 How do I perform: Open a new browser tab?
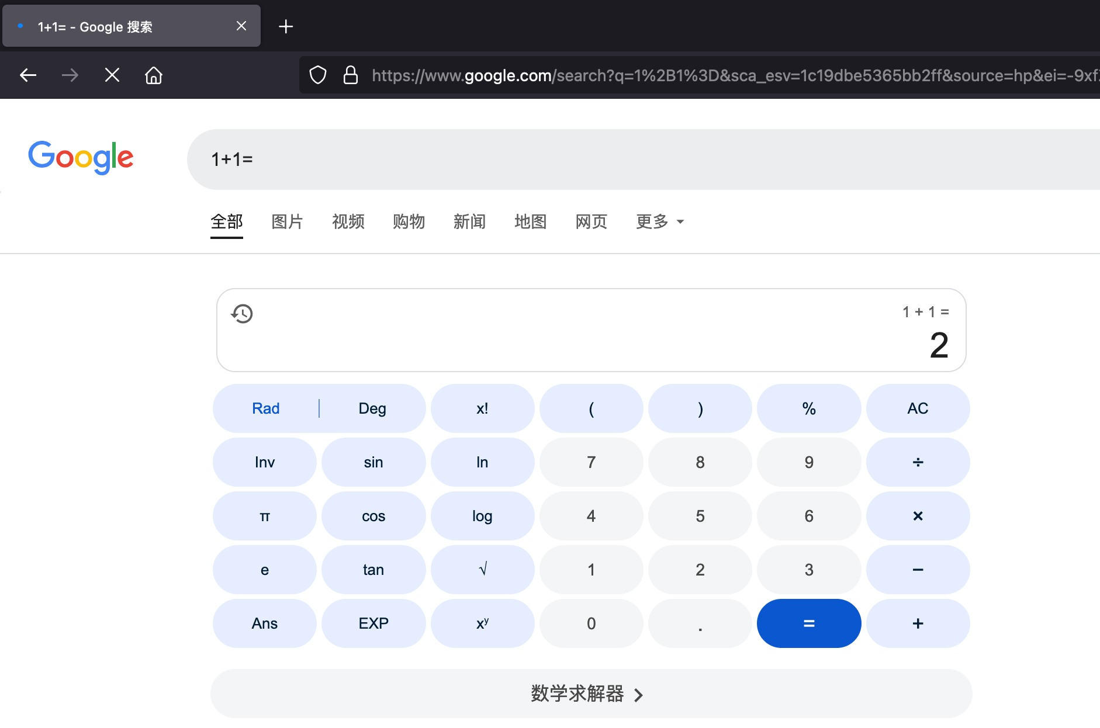286,26
